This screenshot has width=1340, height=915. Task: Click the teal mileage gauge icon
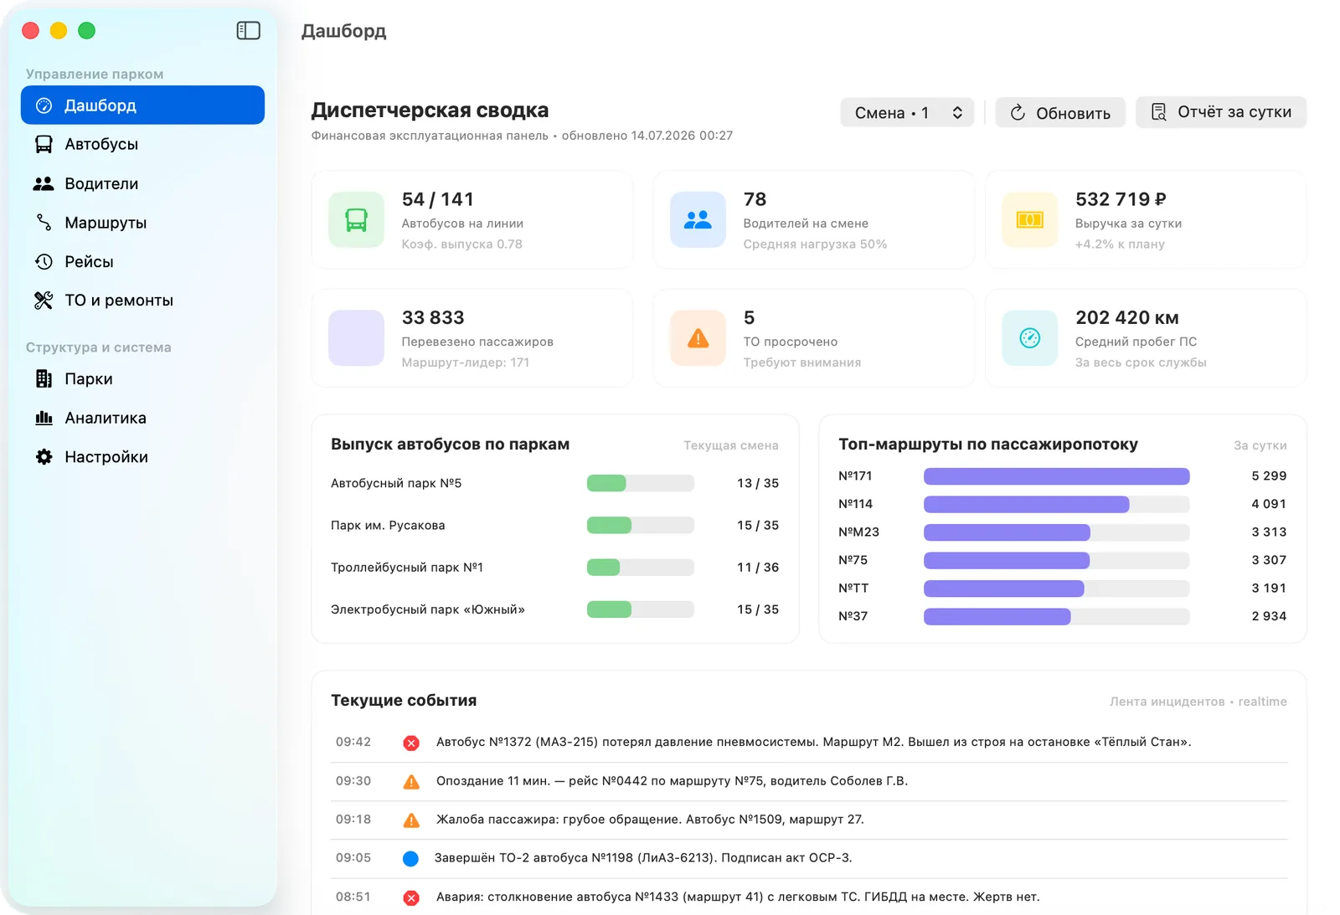coord(1029,338)
